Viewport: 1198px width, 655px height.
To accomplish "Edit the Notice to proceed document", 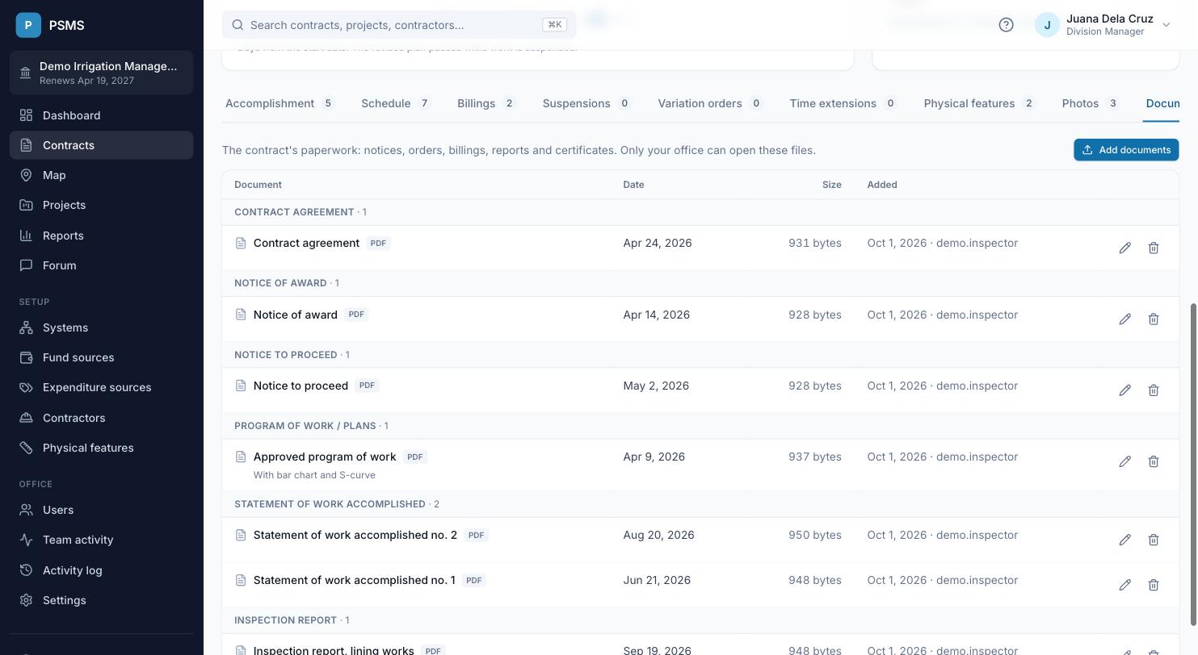I will pos(1124,390).
